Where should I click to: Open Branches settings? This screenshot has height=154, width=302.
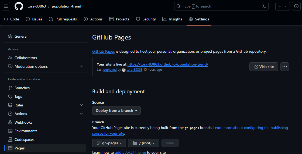click(x=46, y=88)
